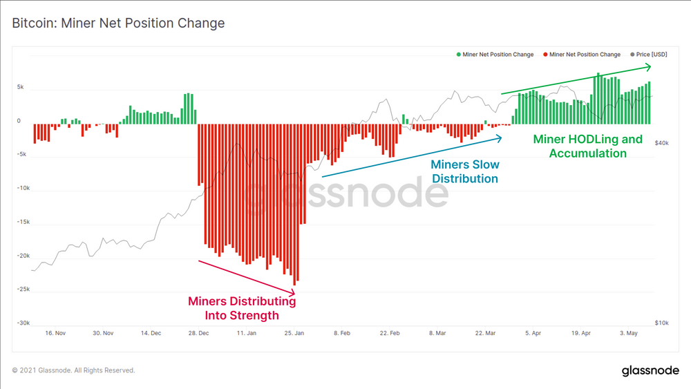691x389 pixels.
Task: Select Miner HODLing and Accumulation label
Action: point(588,146)
